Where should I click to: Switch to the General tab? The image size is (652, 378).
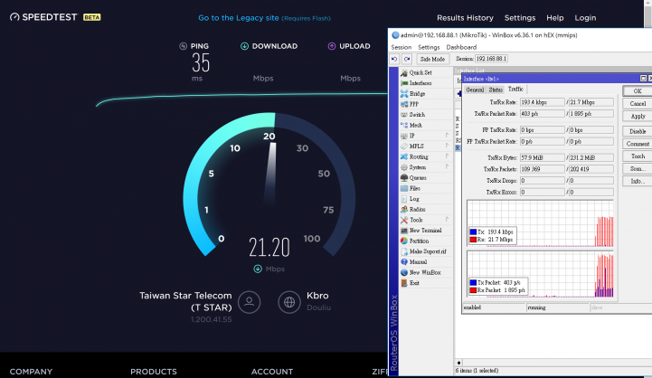(x=475, y=90)
